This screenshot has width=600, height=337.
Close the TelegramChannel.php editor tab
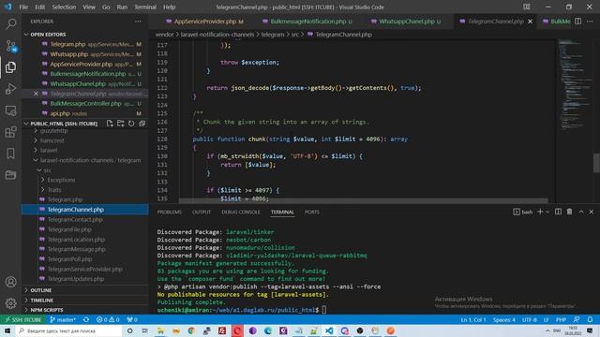coord(530,22)
